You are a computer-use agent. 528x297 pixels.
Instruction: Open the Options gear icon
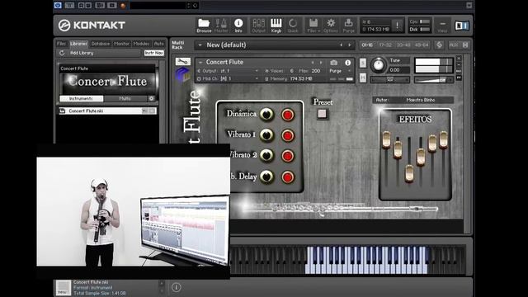click(331, 26)
